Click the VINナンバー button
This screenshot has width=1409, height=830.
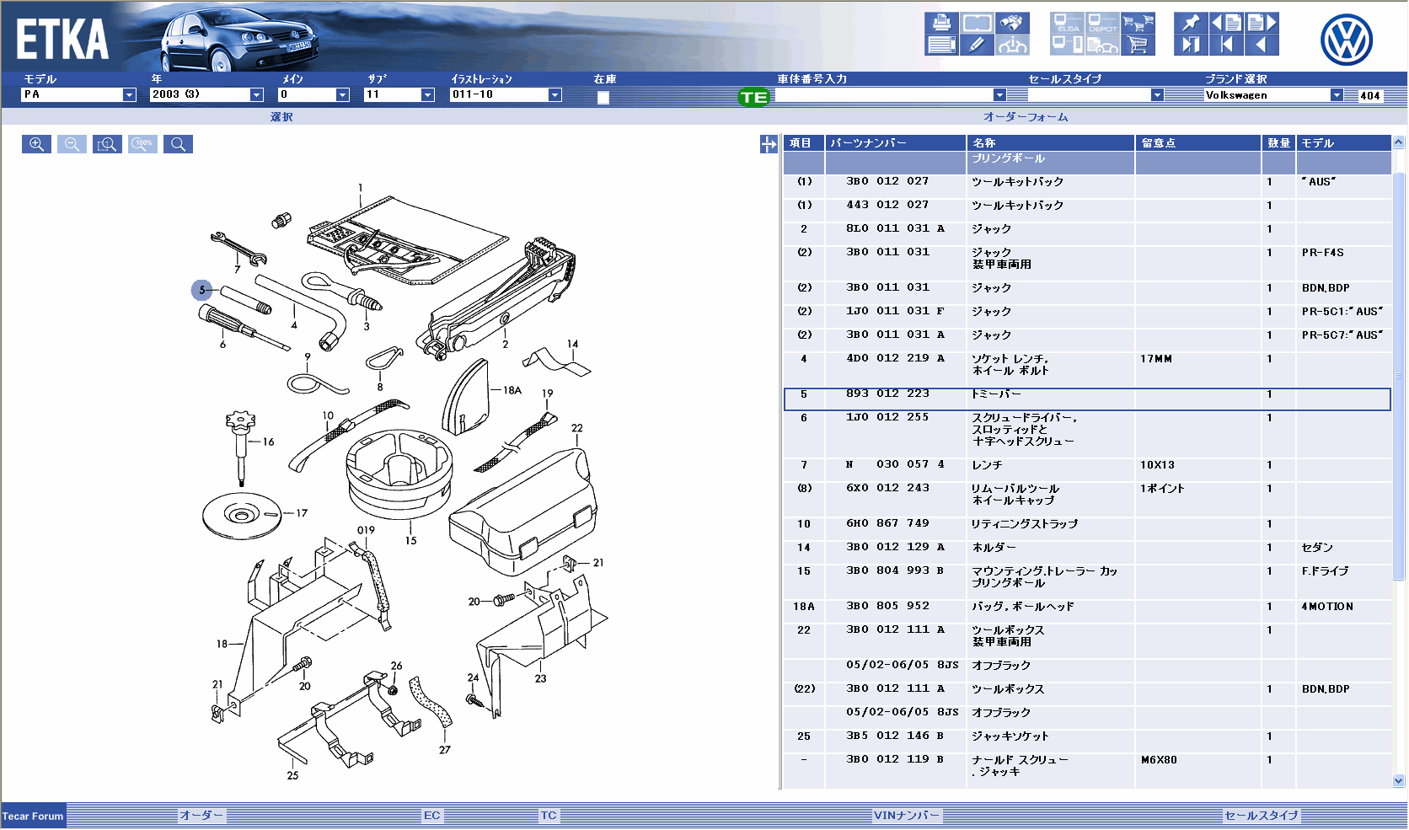tap(907, 816)
